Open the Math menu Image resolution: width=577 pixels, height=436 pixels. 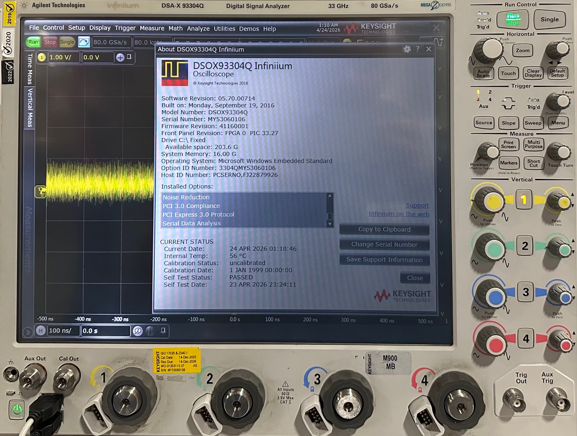tap(176, 28)
